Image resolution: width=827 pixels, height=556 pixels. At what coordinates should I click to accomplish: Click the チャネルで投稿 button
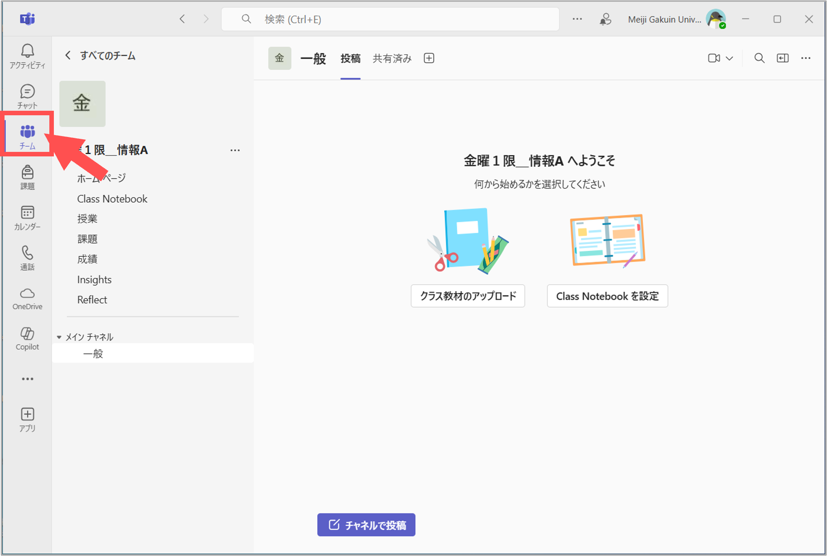point(366,525)
